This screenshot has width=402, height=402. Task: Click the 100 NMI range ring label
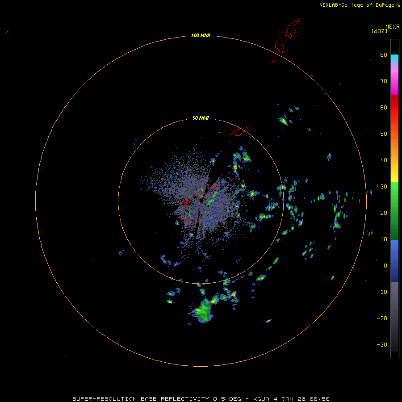[x=201, y=35]
